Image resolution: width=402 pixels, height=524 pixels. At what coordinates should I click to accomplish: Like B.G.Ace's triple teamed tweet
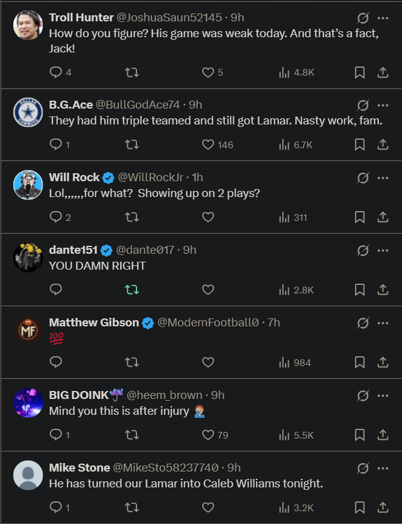(208, 145)
